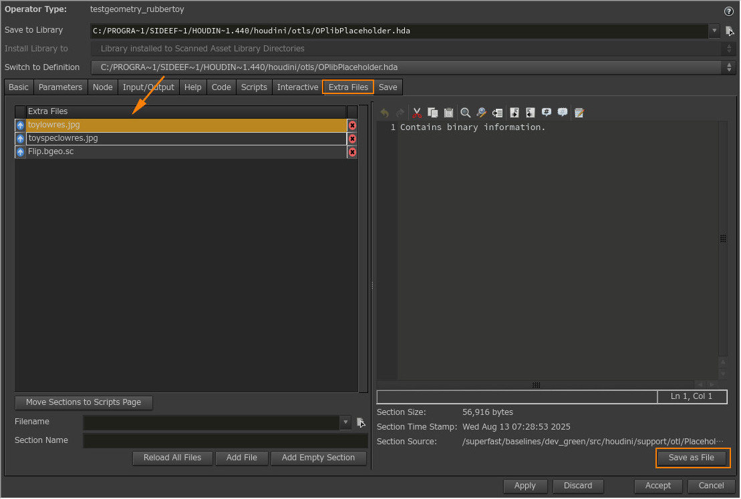Click into the Section Name input field
Image resolution: width=741 pixels, height=499 pixels.
225,440
